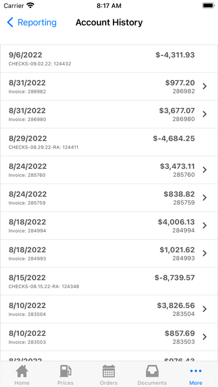
Task: Tap the Home house icon
Action: point(22,371)
